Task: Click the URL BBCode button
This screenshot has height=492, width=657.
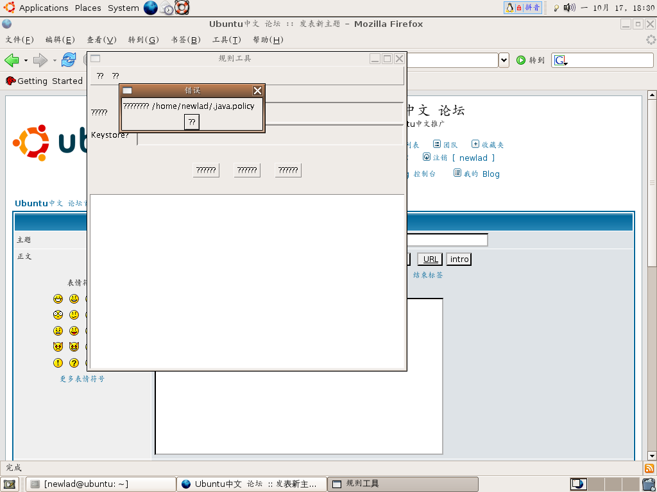Action: 431,259
